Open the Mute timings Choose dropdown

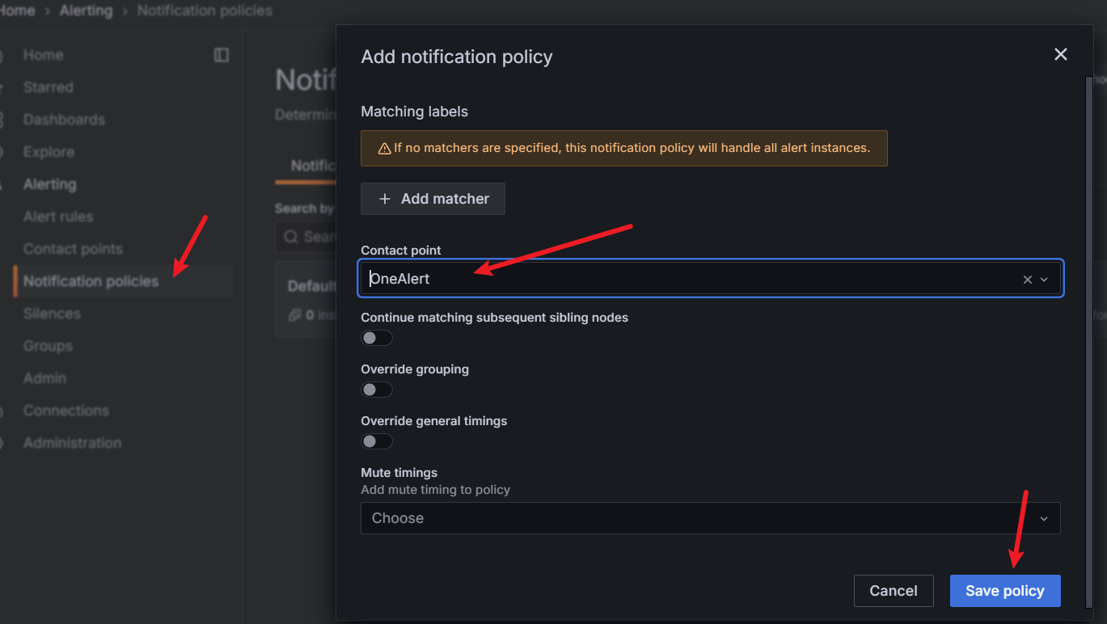tap(710, 518)
